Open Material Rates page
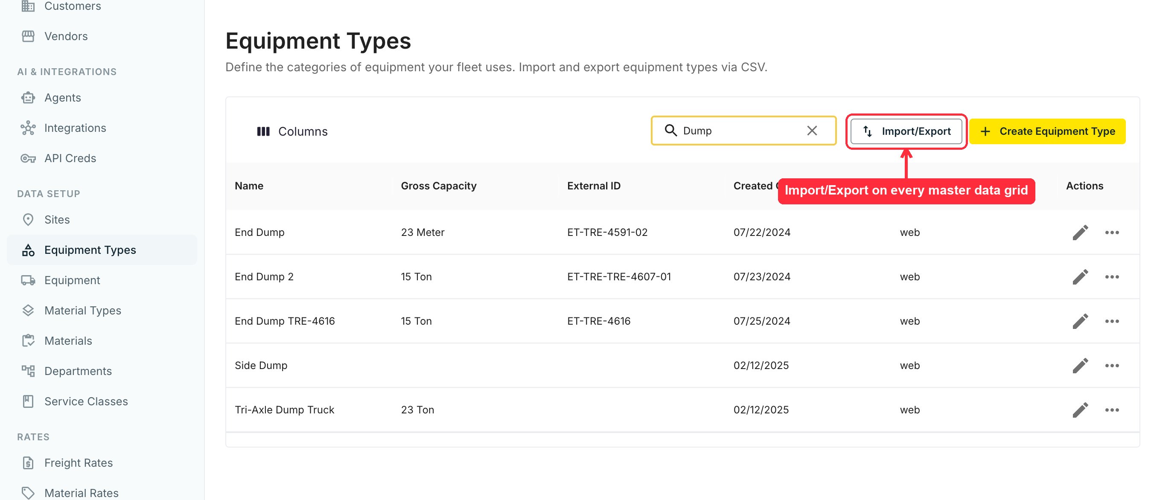The height and width of the screenshot is (500, 1154). [101, 492]
